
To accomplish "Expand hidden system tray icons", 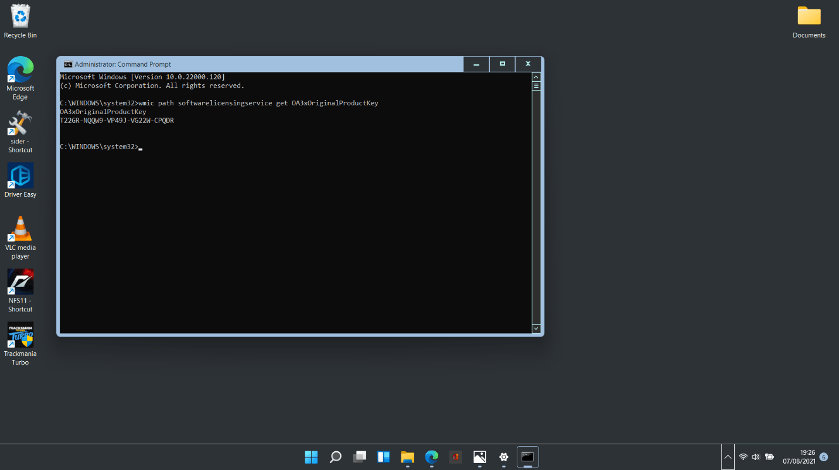I will [x=728, y=457].
